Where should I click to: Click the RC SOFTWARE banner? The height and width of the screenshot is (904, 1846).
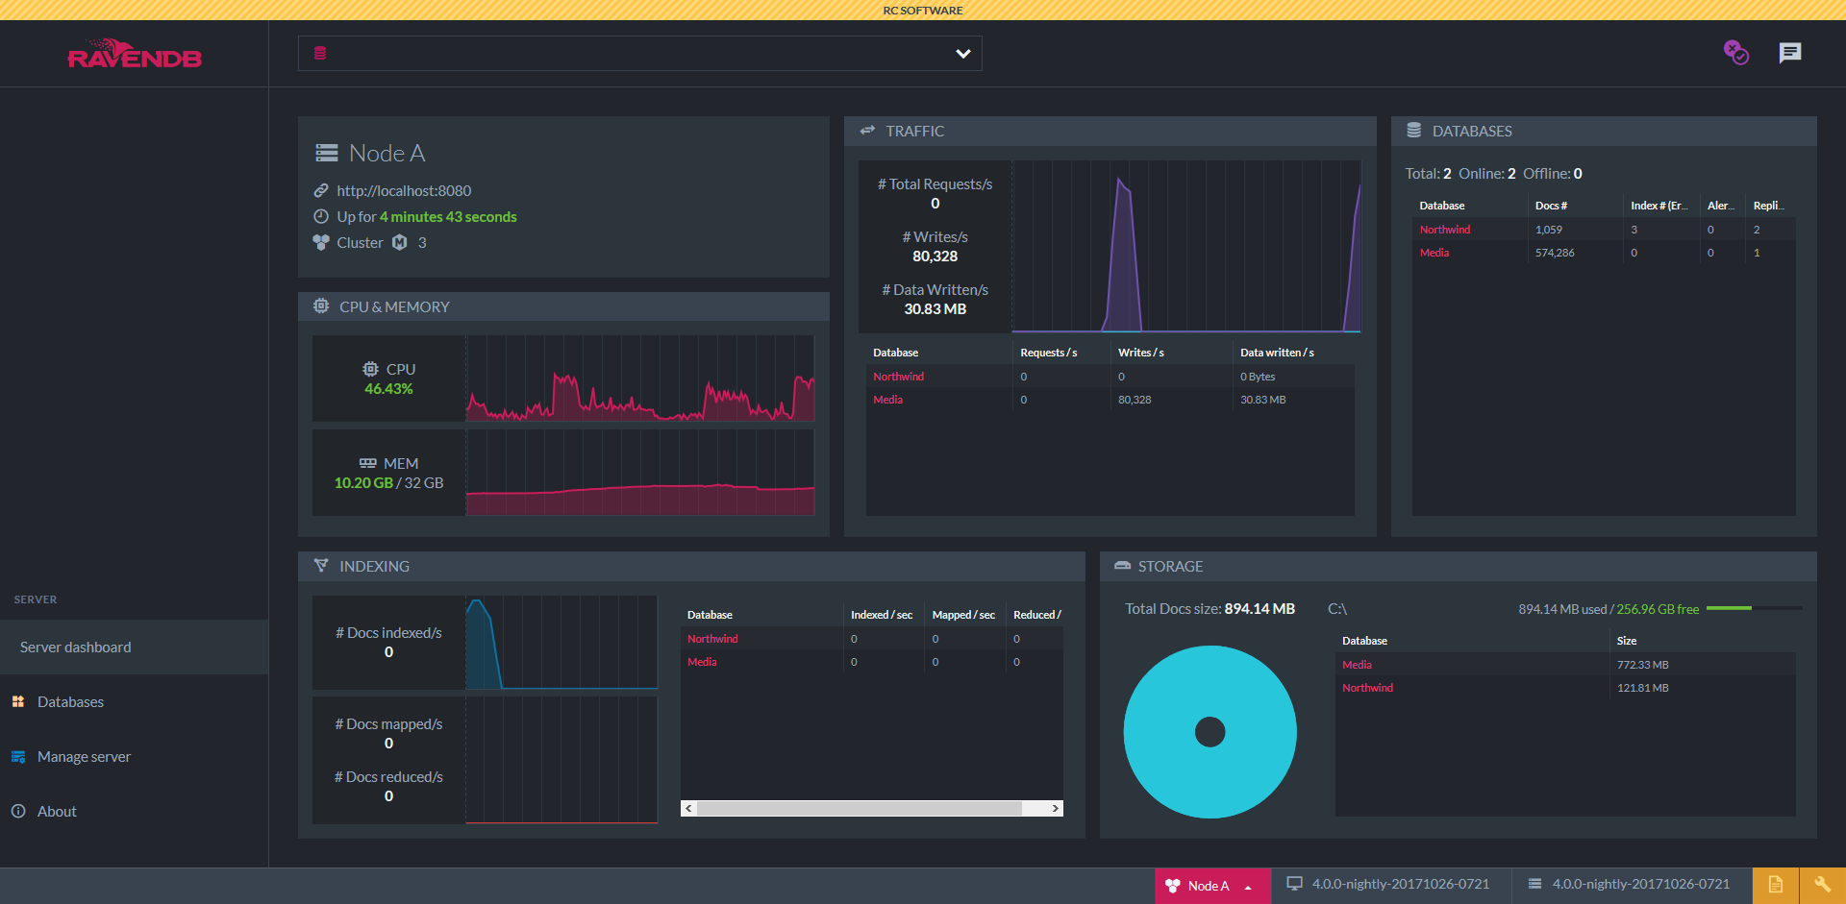(x=923, y=10)
